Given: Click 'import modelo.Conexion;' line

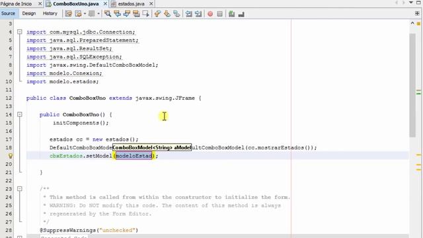Looking at the screenshot, I should point(64,73).
